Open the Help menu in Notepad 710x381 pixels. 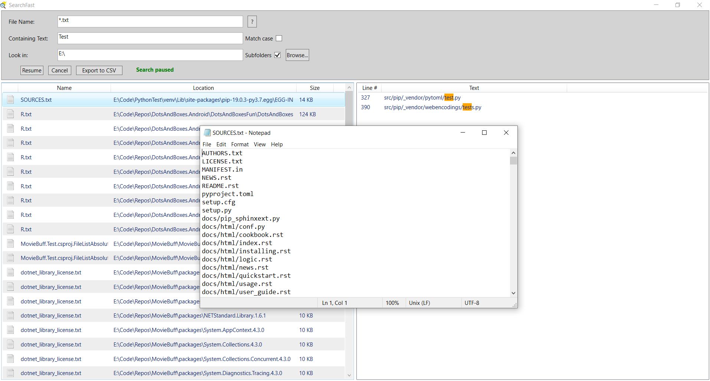pos(277,144)
